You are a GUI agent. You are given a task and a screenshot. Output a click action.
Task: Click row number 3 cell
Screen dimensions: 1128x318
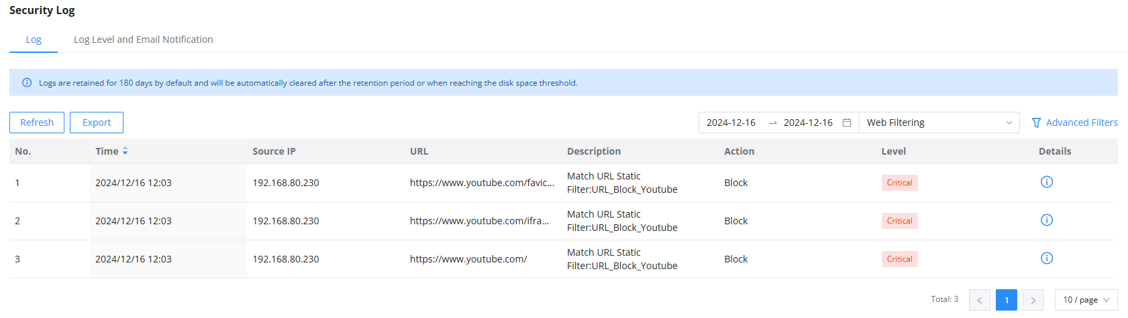[17, 259]
